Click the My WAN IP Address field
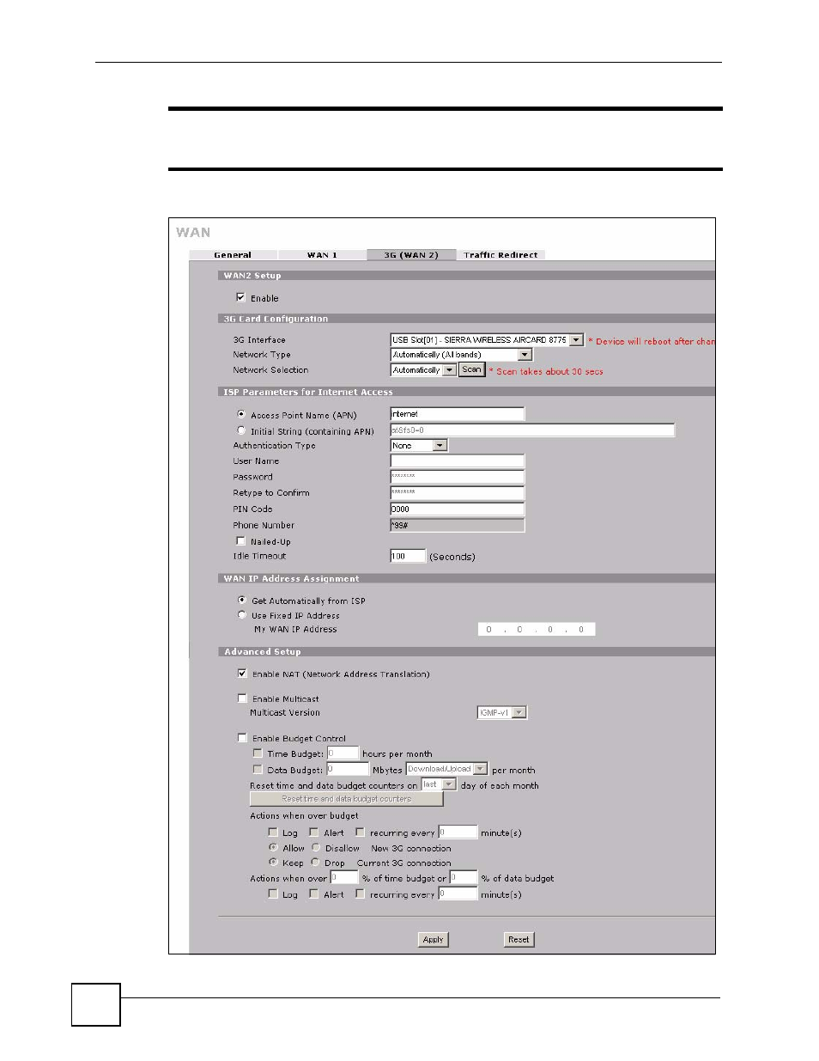819x1061 pixels. (x=537, y=630)
